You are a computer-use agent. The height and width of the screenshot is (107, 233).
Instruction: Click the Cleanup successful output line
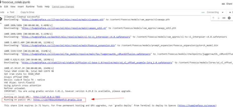[x=22, y=17]
